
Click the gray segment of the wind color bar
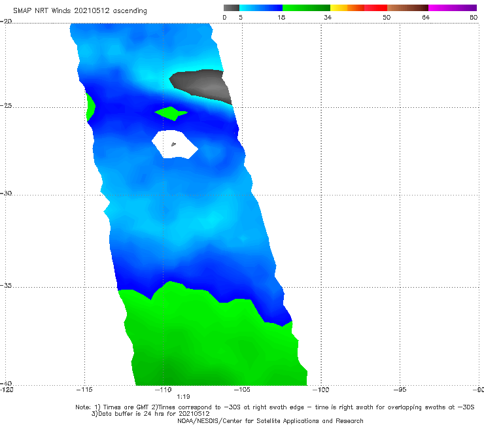click(232, 8)
